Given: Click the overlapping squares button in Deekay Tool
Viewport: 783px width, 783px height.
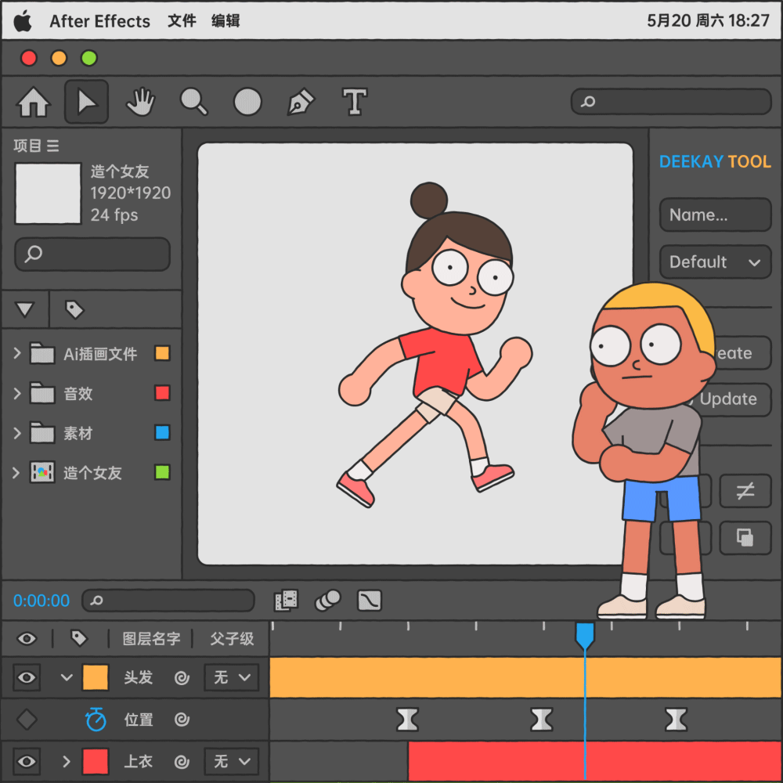Looking at the screenshot, I should pos(745,538).
